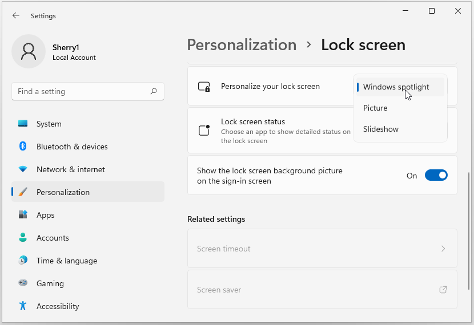The width and height of the screenshot is (474, 325).
Task: Go back with the arrow button
Action: (16, 16)
